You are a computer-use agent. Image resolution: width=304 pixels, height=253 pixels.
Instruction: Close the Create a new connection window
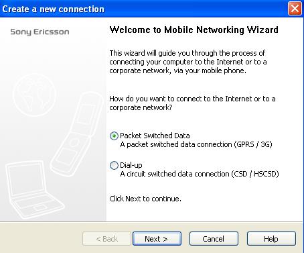[x=295, y=9]
